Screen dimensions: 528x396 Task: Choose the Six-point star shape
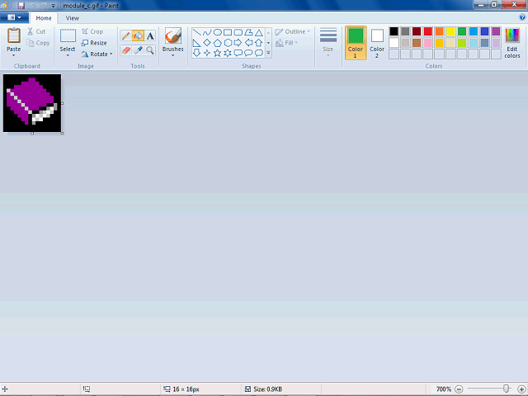(228, 53)
